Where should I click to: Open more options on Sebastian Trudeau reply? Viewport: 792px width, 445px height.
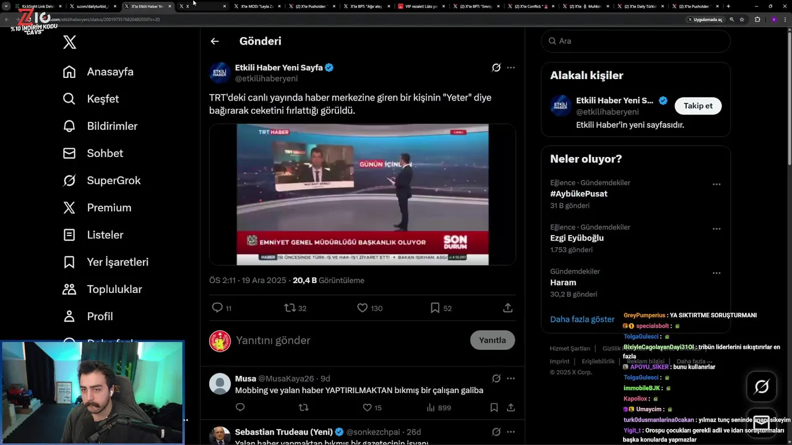coord(510,431)
